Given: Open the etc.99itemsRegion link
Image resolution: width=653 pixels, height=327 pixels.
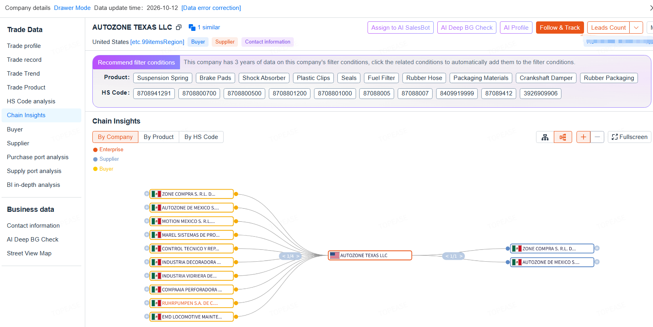Looking at the screenshot, I should click(x=157, y=42).
